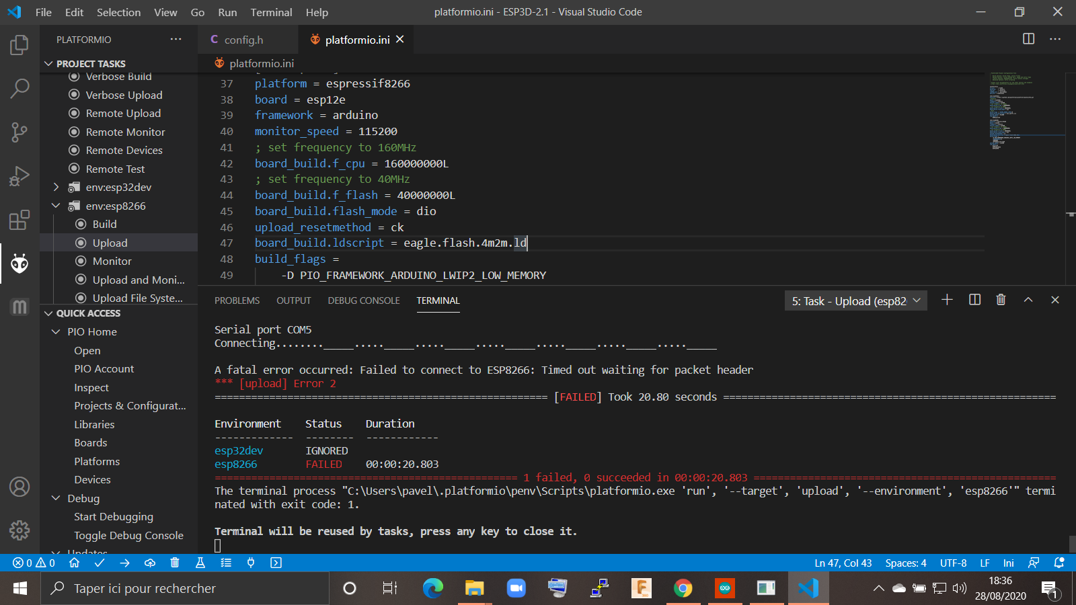
Task: Click PlatformIO Clean trash icon in status bar
Action: [x=175, y=563]
